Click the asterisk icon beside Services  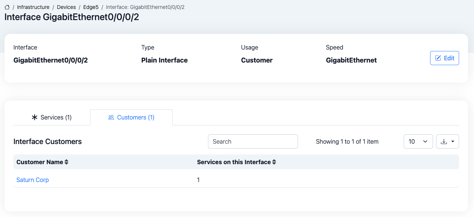(x=35, y=117)
